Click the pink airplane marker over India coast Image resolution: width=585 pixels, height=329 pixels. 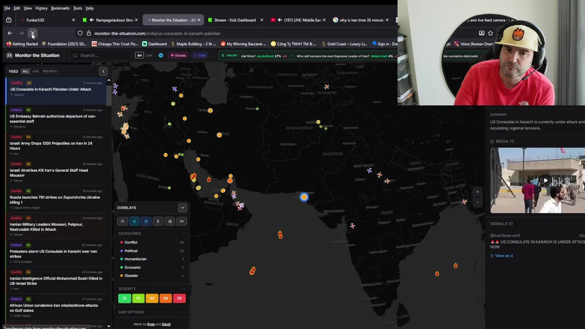tap(352, 226)
